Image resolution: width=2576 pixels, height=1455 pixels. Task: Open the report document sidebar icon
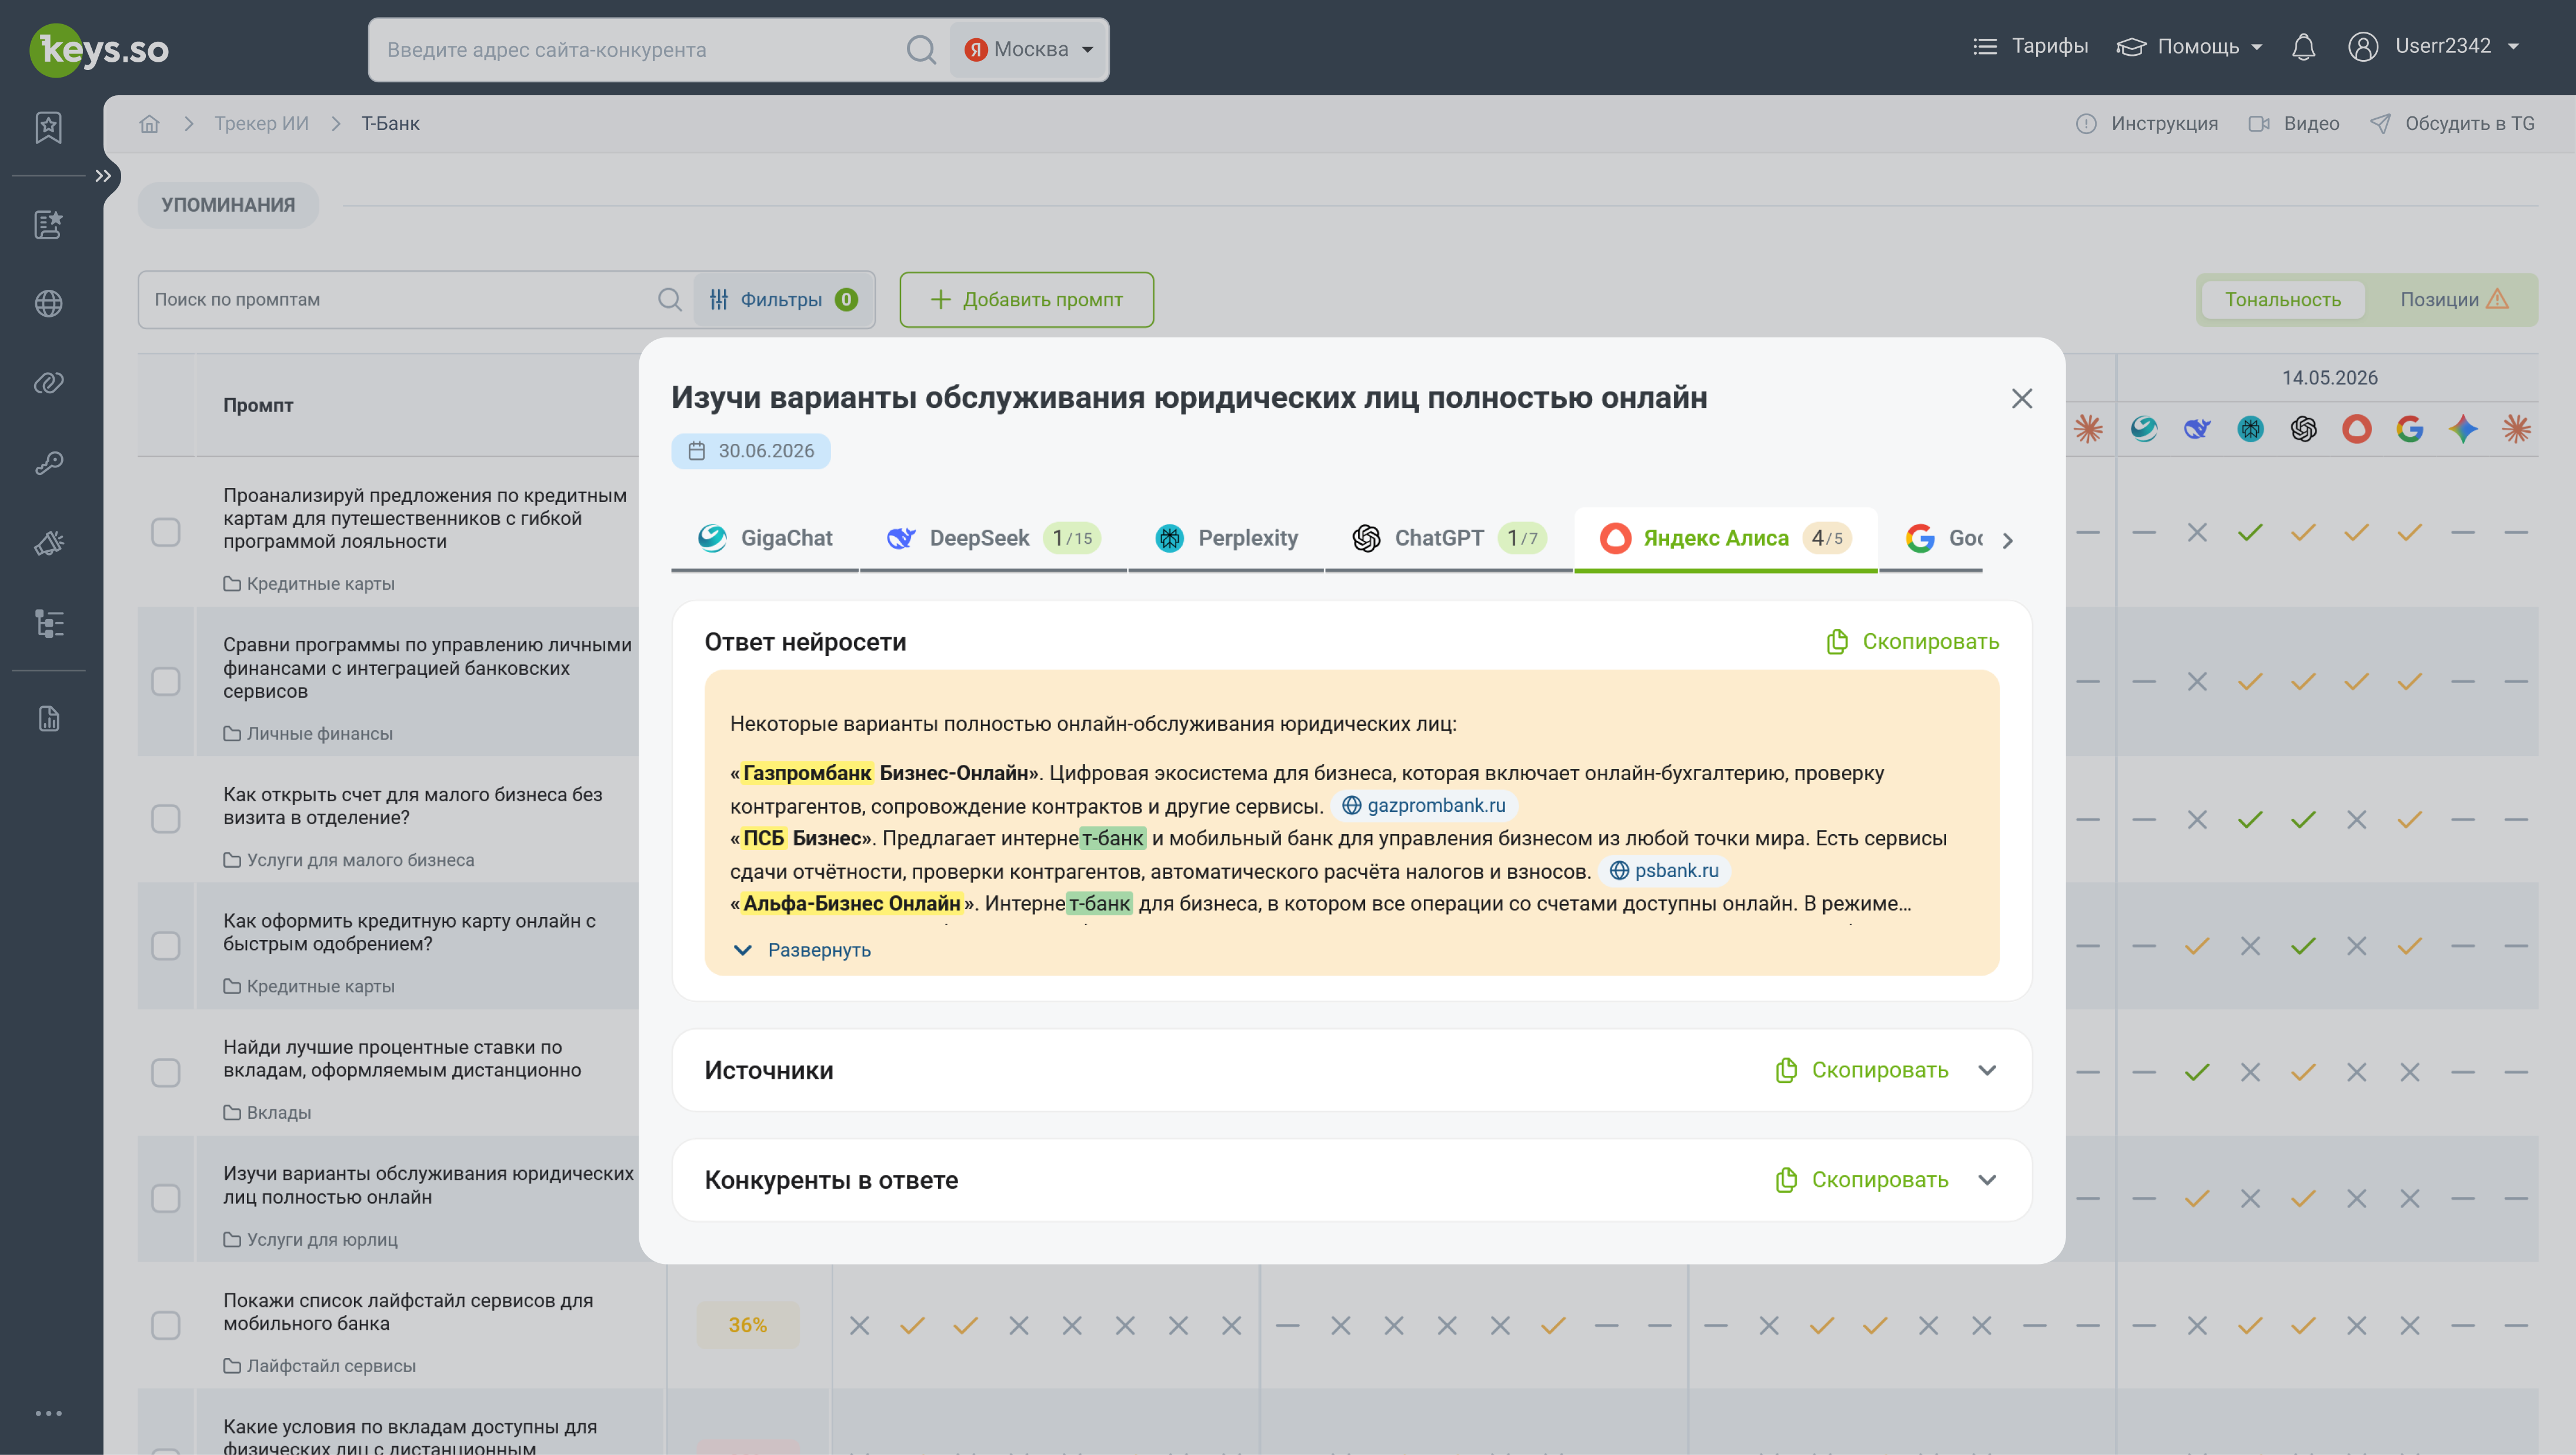pos(48,718)
